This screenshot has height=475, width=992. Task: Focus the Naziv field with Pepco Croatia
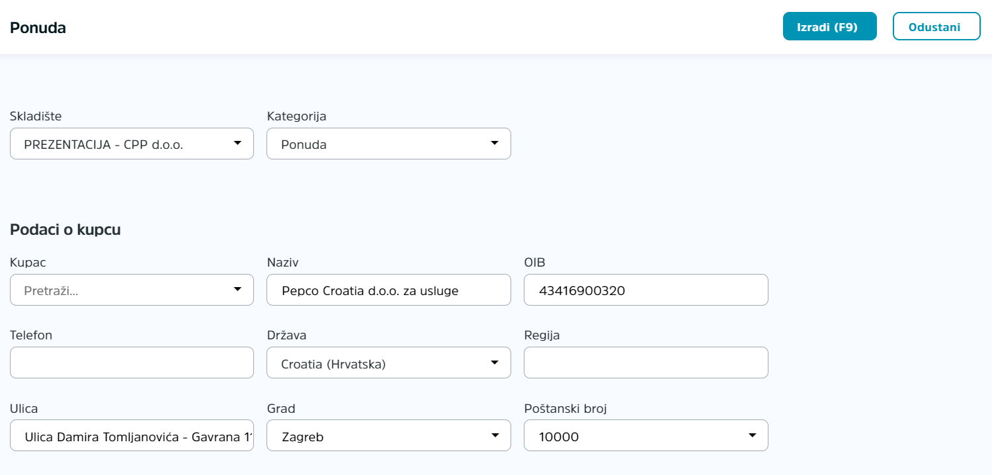point(389,290)
